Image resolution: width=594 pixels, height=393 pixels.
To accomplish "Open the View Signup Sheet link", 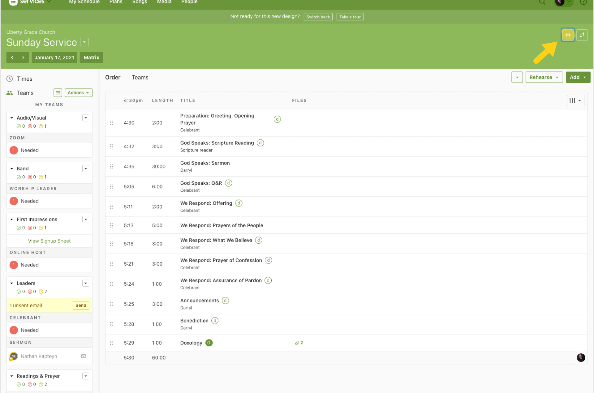I will tap(49, 241).
